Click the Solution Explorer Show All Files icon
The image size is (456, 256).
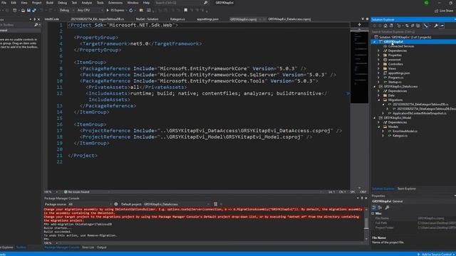coord(418,26)
